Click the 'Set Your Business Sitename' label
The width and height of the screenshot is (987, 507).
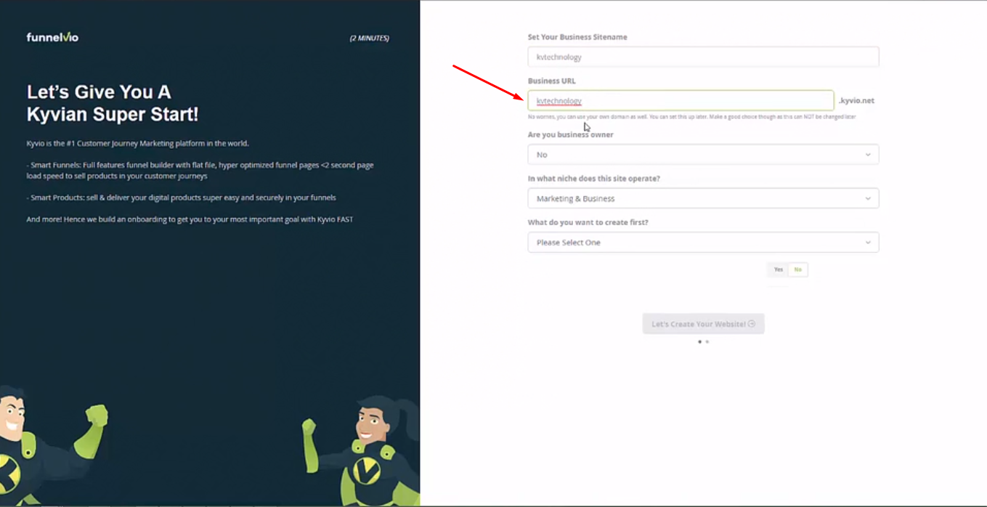coord(577,37)
